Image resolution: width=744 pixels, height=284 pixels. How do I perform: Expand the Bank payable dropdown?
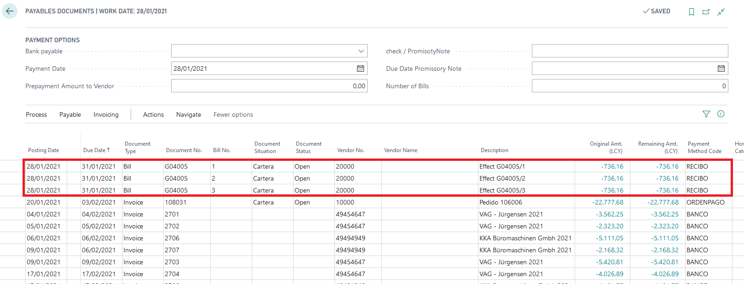pos(361,51)
